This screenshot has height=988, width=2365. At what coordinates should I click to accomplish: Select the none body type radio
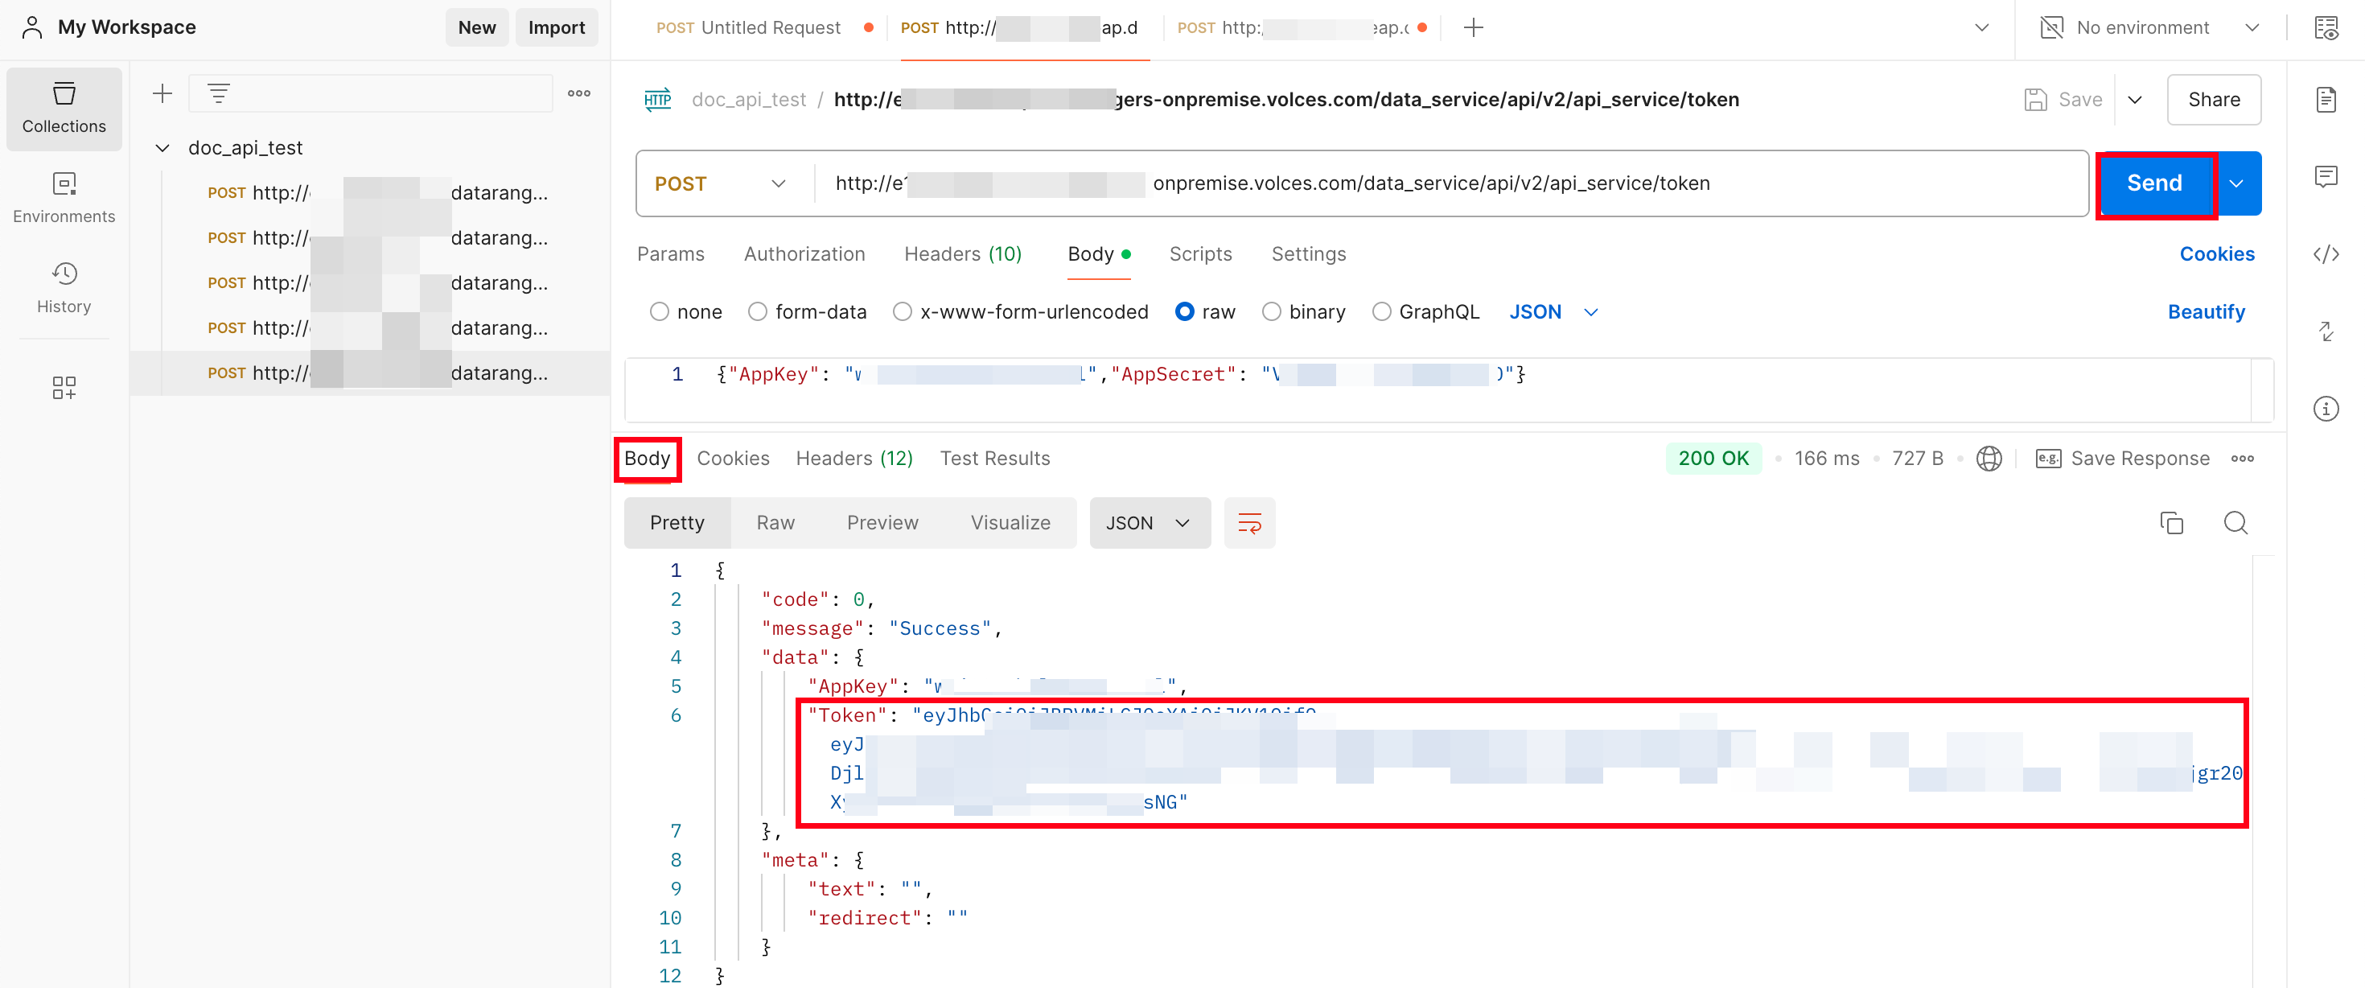(x=659, y=312)
